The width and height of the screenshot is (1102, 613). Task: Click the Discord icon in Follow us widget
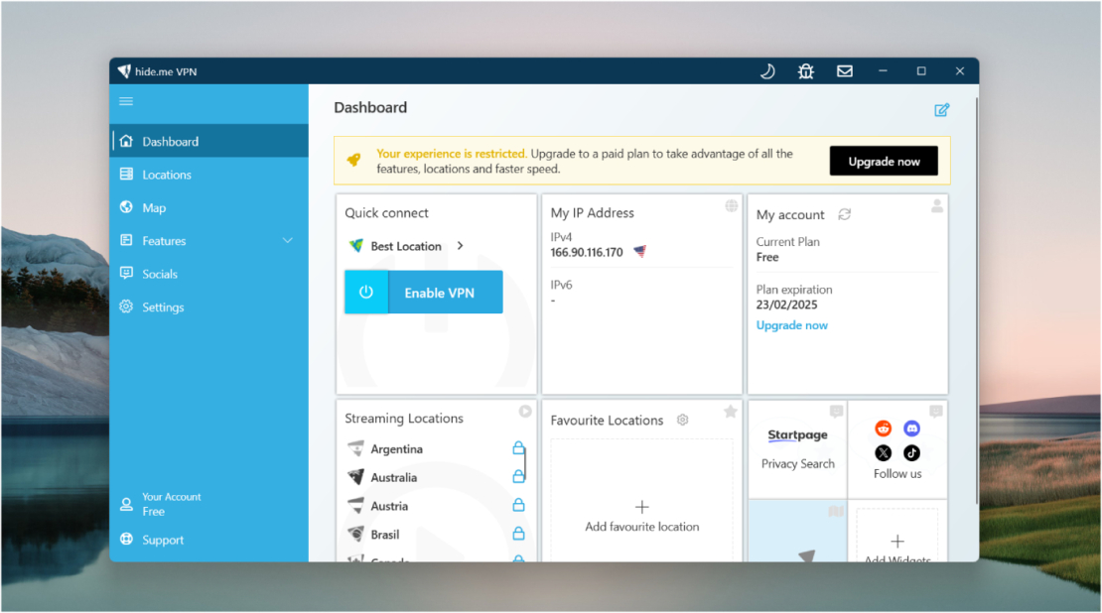pyautogui.click(x=911, y=428)
